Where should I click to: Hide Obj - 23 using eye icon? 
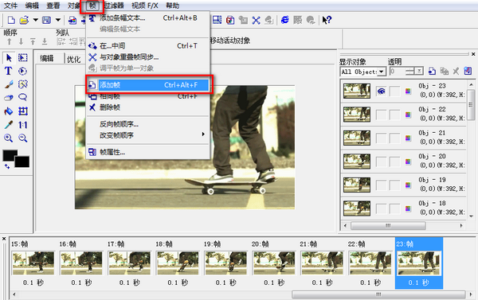pos(381,91)
